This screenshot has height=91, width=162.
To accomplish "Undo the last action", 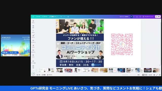I will 61,17.
